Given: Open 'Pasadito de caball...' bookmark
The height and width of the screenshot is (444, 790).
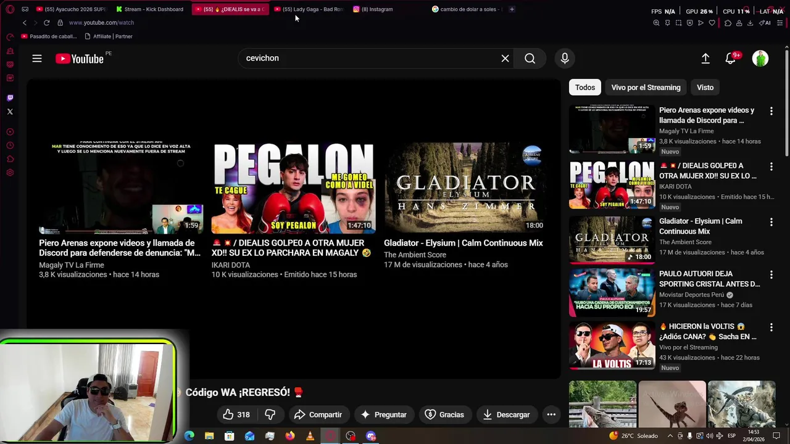Looking at the screenshot, I should [49, 36].
